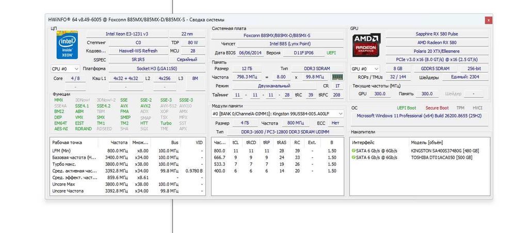
Task: Click the Socket H3 (LGA1150) platform field
Action: 157,69
